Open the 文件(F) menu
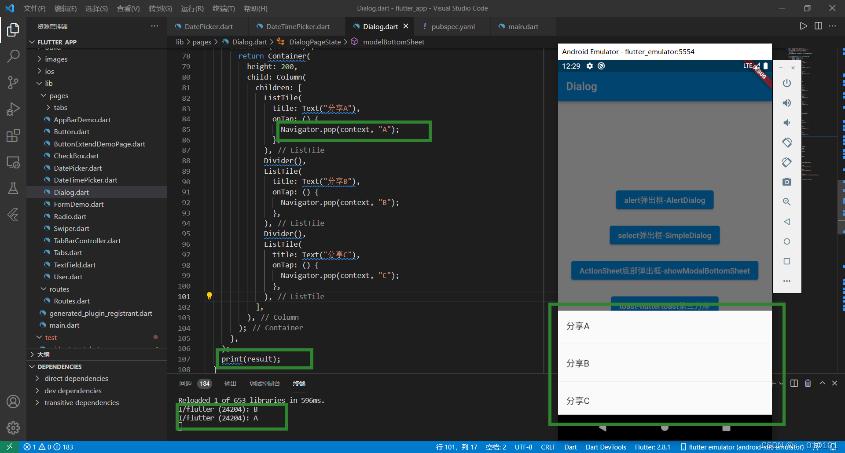 (34, 8)
